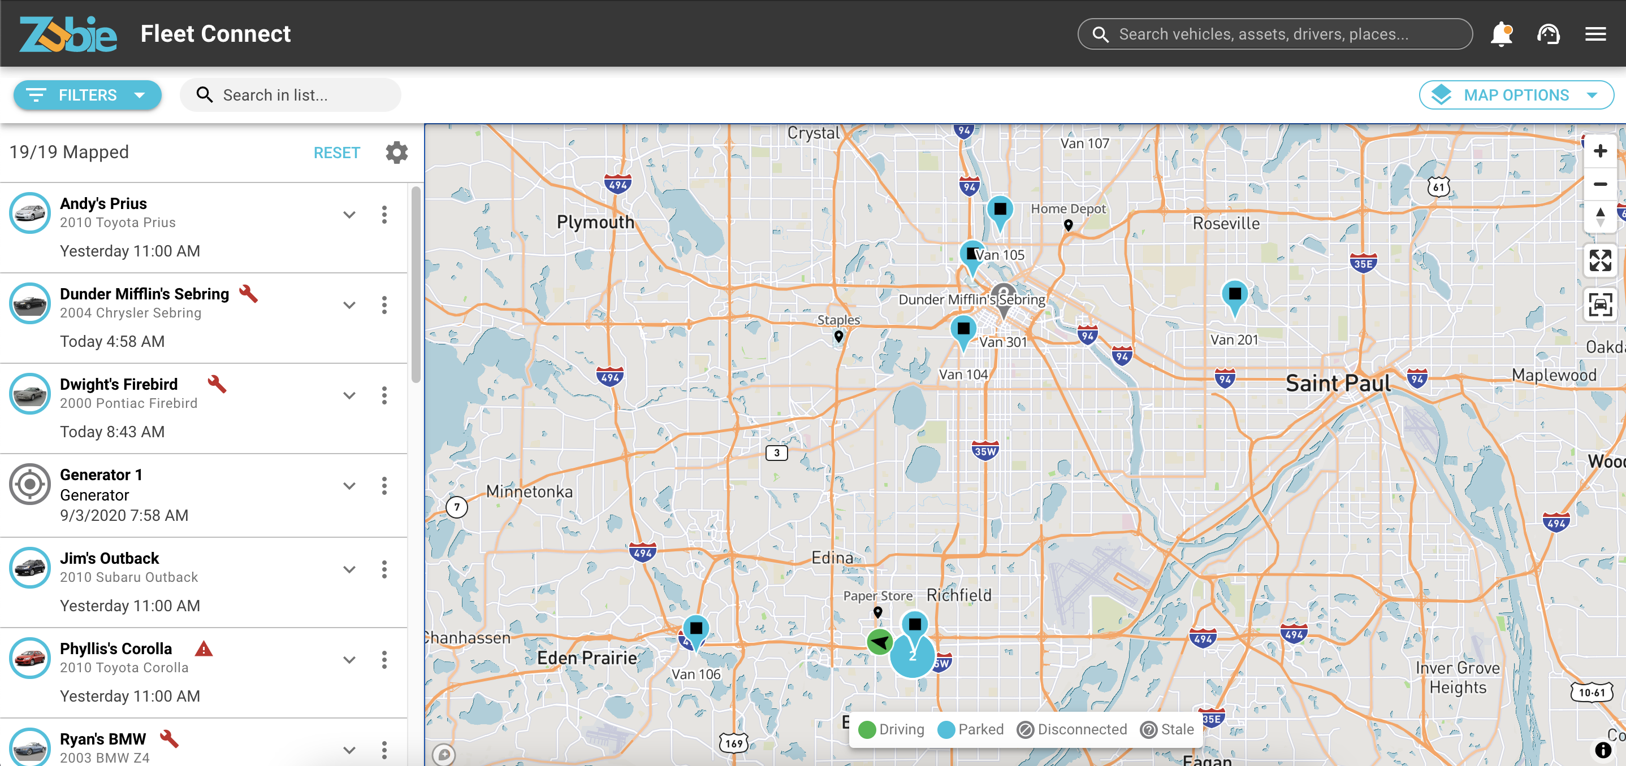Image resolution: width=1626 pixels, height=766 pixels.
Task: Click the vehicle focus frame icon
Action: [x=1599, y=305]
